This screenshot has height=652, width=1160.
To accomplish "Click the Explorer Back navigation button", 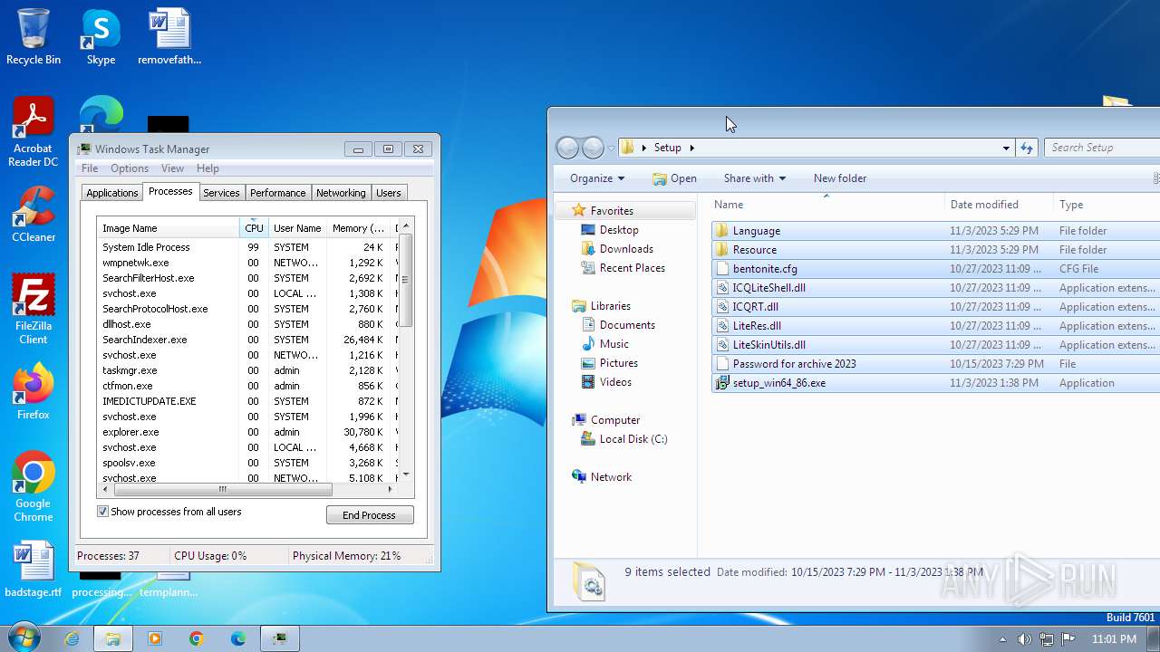I will coord(567,148).
